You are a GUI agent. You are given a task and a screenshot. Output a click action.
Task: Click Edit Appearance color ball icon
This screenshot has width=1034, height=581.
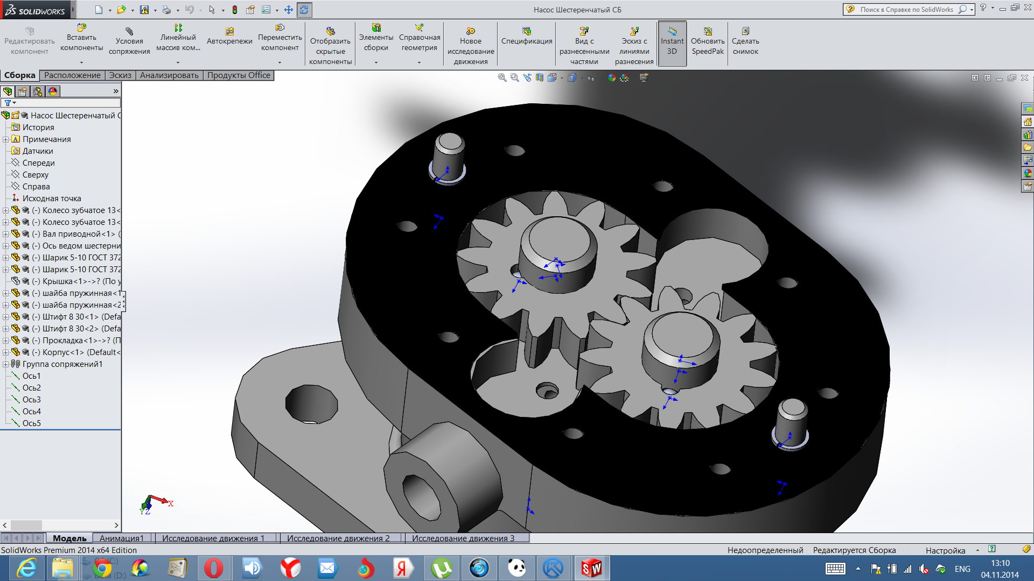[612, 77]
